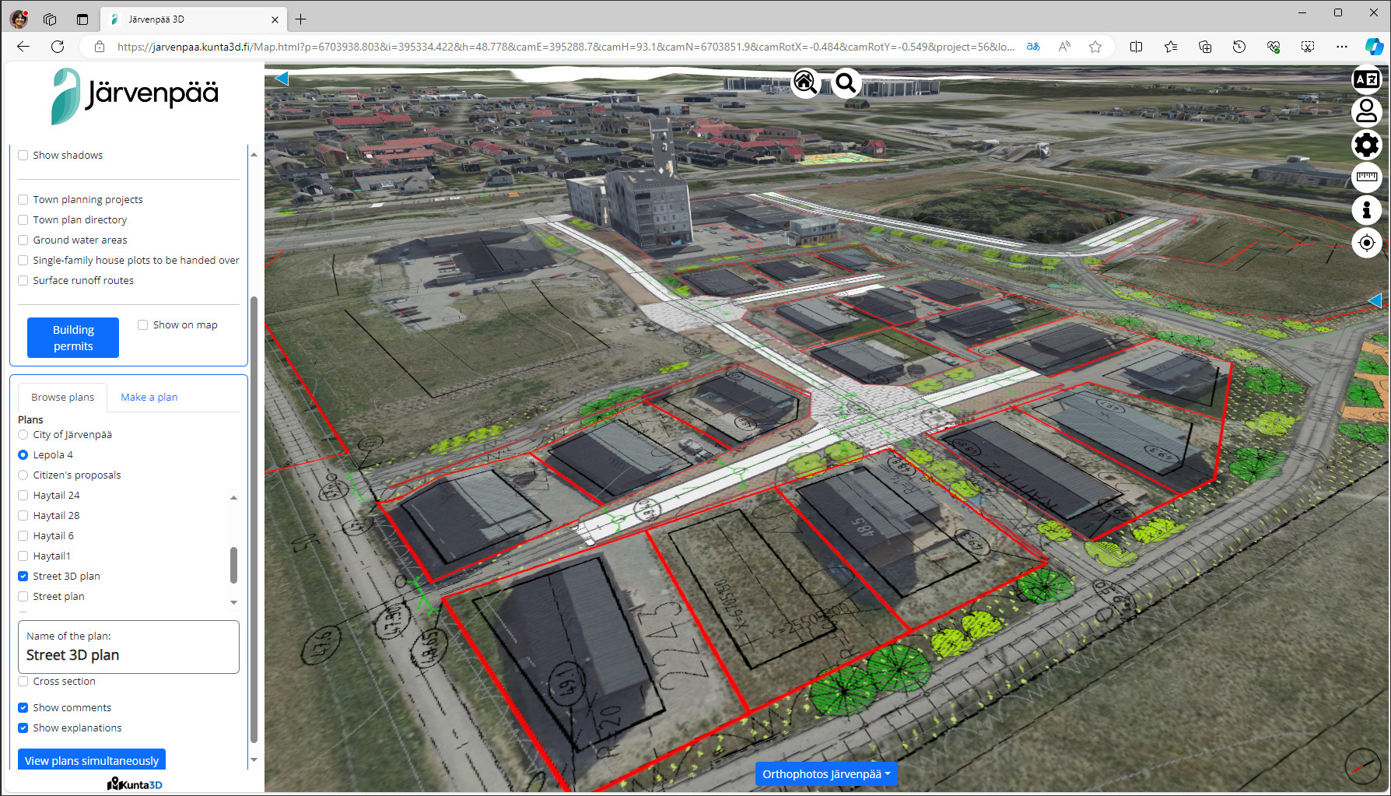Expand right panel with blue arrow

tap(1375, 301)
